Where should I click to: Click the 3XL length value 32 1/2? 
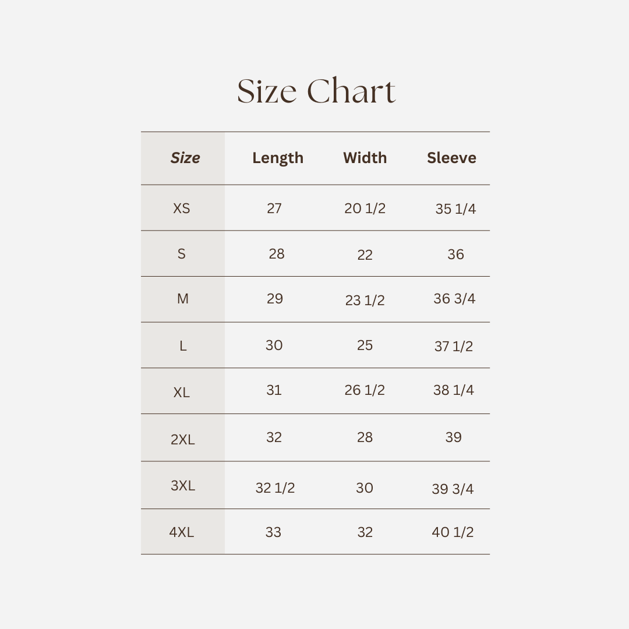[x=275, y=488]
